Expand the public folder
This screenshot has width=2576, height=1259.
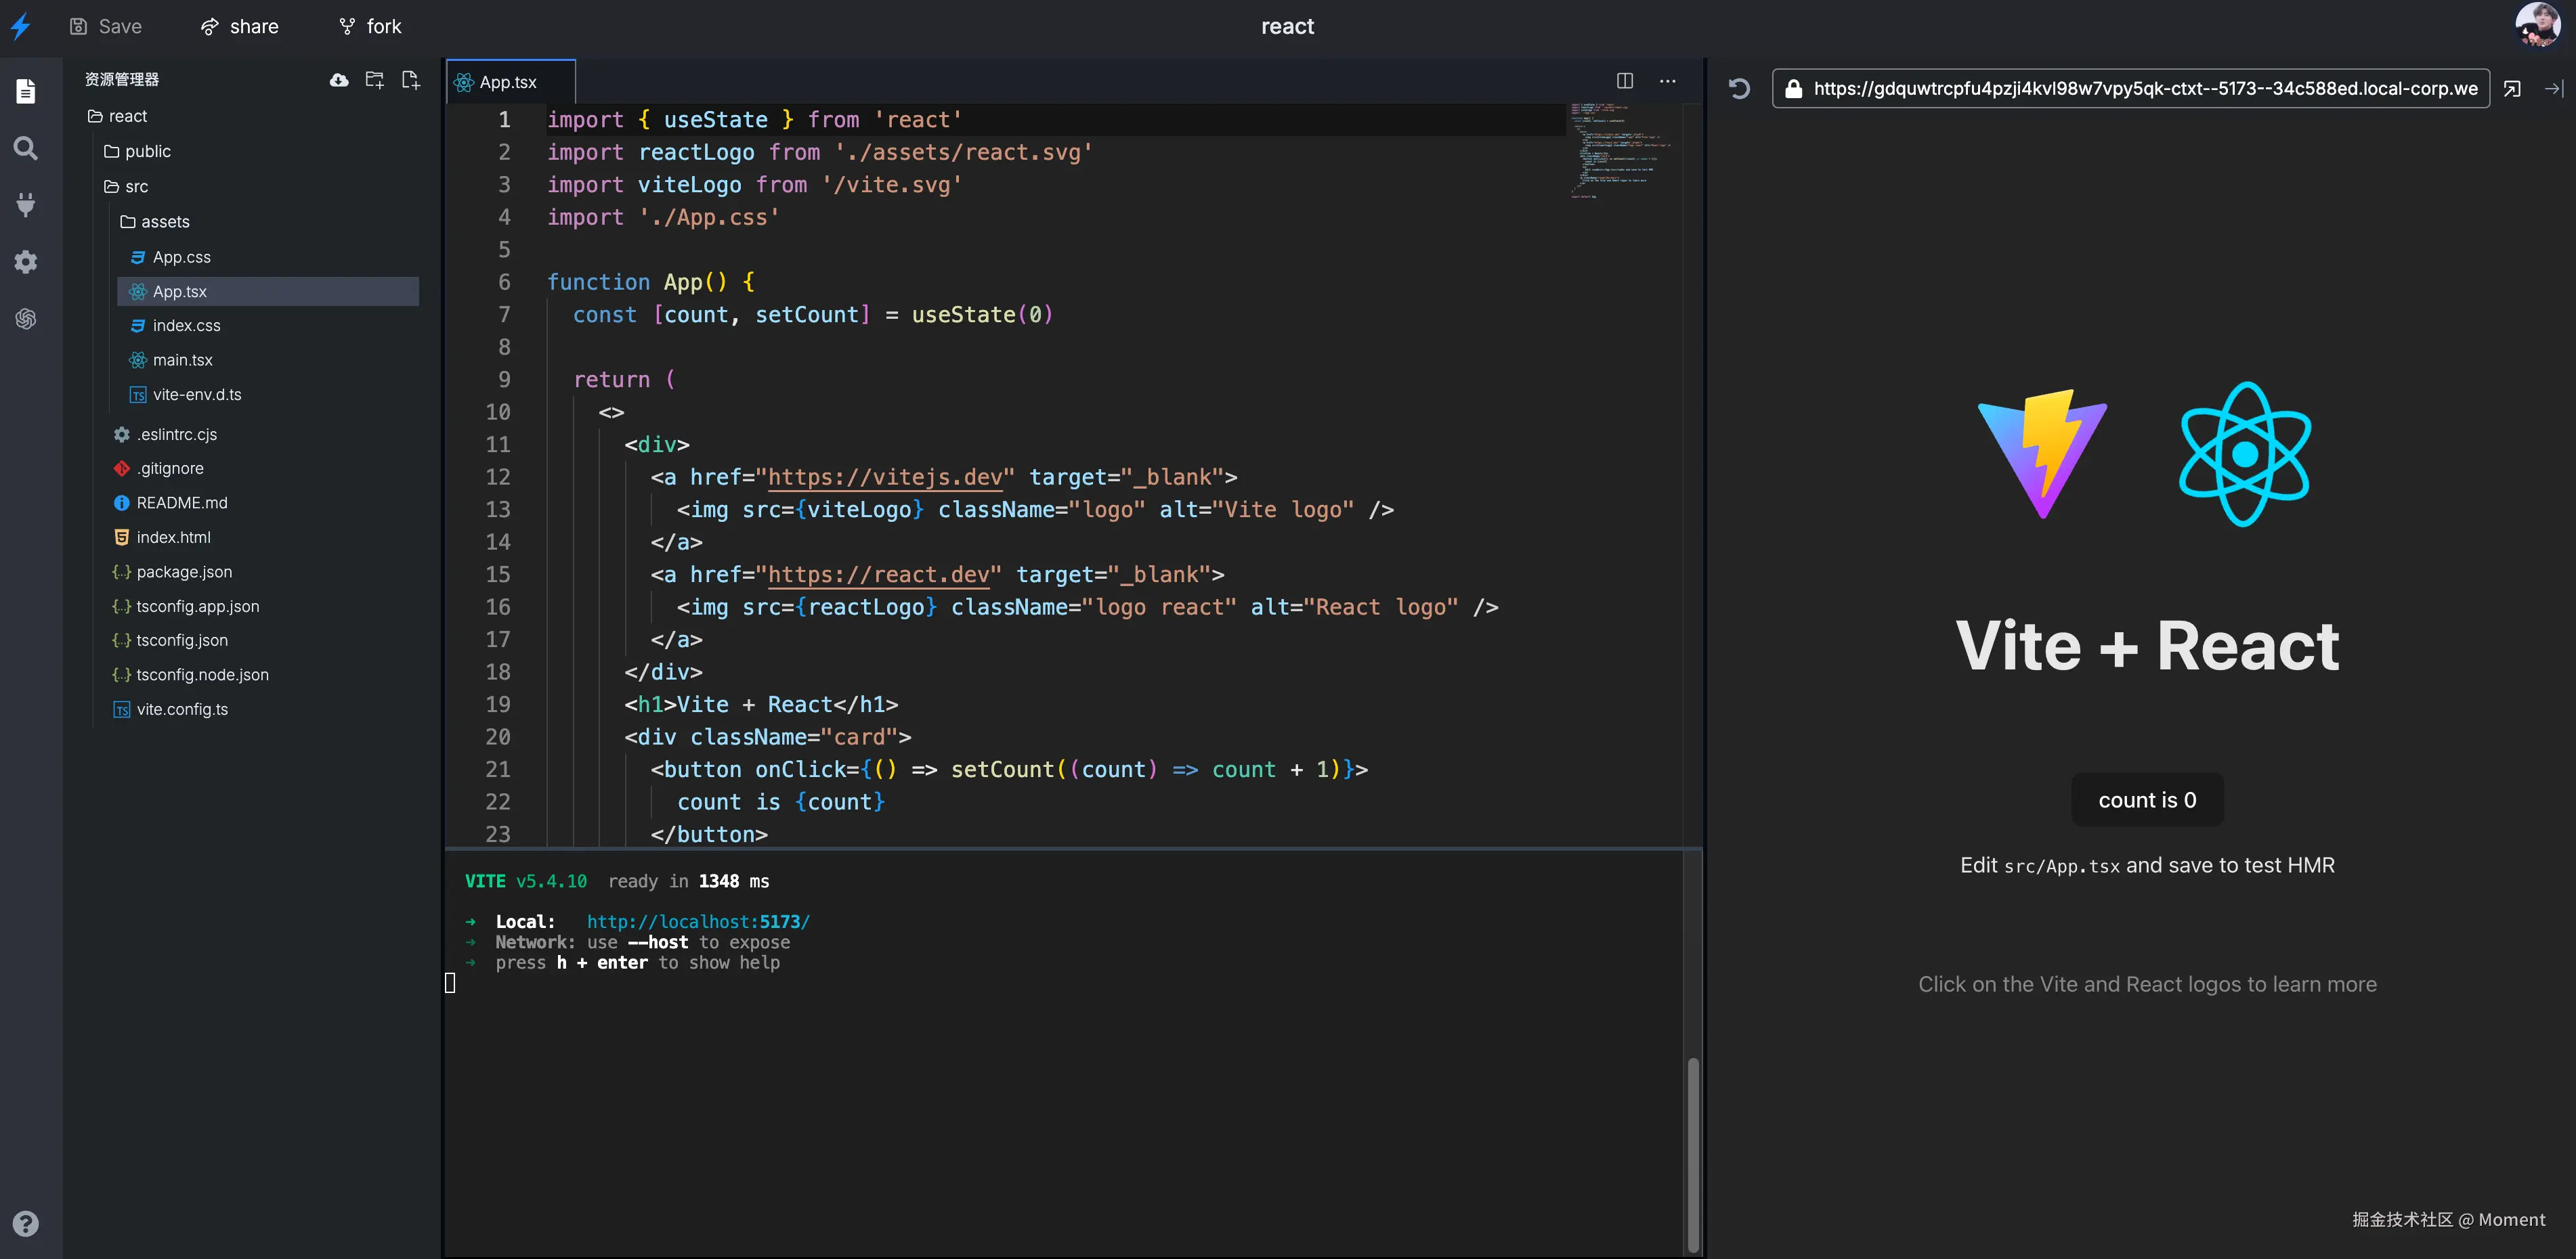[137, 151]
